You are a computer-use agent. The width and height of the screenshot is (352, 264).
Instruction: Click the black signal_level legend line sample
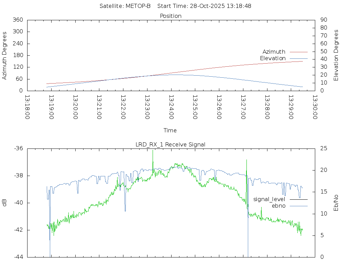tap(298, 199)
